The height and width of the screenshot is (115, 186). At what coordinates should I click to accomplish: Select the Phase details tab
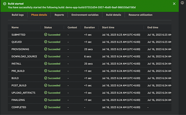pyautogui.click(x=39, y=15)
